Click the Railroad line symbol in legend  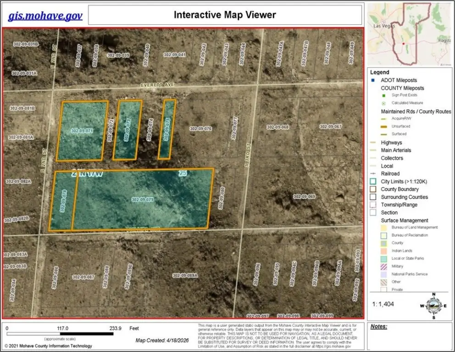tap(373, 174)
